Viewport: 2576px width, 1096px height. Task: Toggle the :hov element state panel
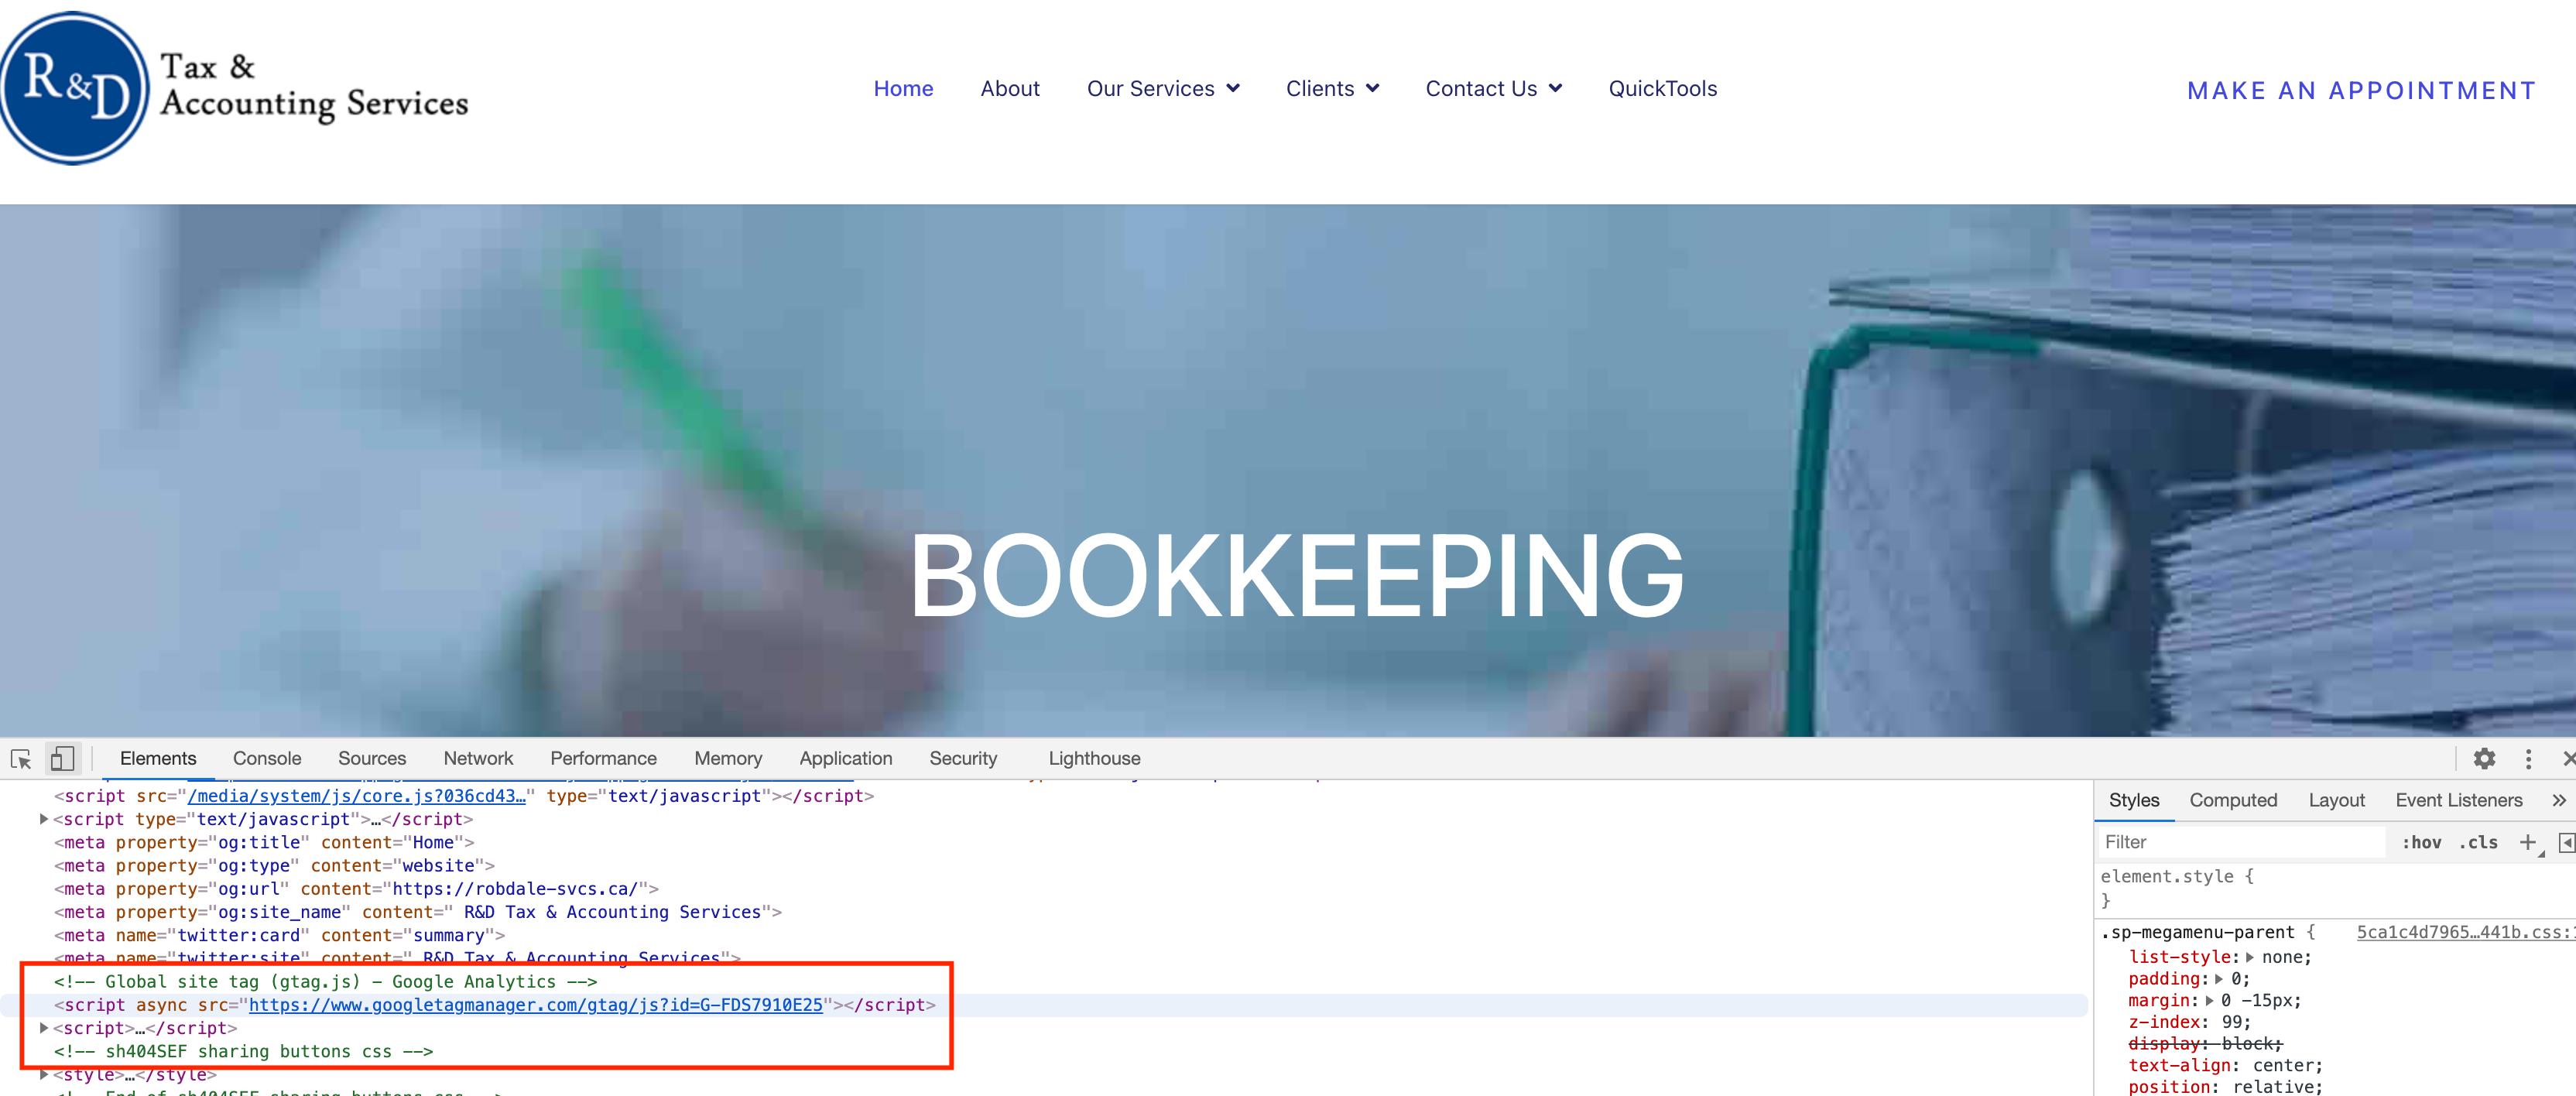click(x=2421, y=842)
